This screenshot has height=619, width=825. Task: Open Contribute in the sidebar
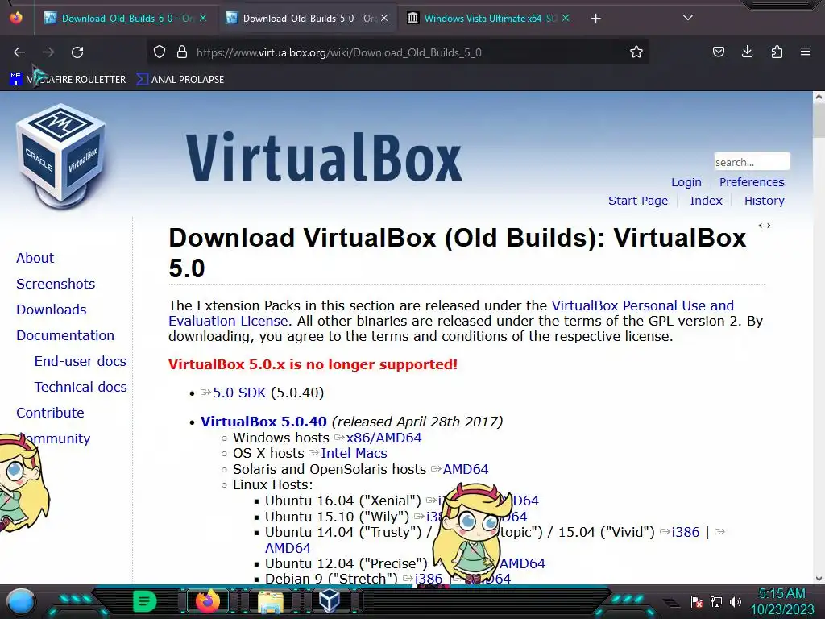pyautogui.click(x=50, y=413)
